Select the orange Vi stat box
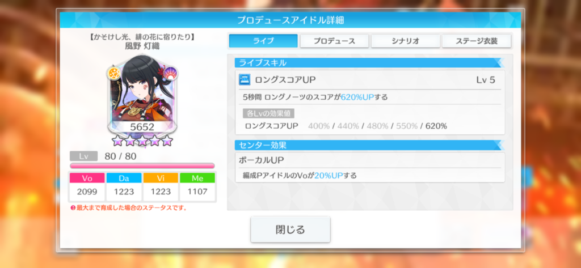This screenshot has width=581, height=268. click(161, 187)
